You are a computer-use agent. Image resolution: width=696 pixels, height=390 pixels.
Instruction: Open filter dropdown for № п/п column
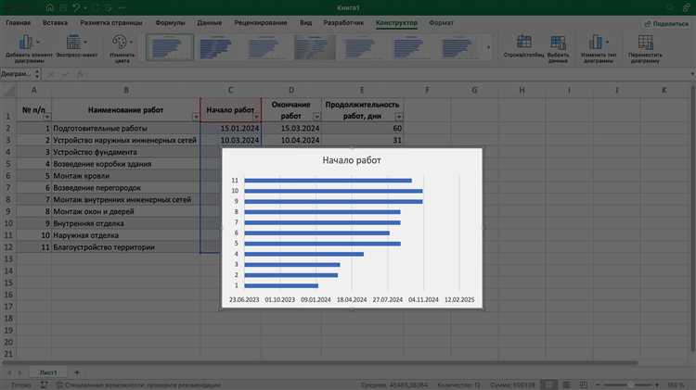[x=47, y=117]
